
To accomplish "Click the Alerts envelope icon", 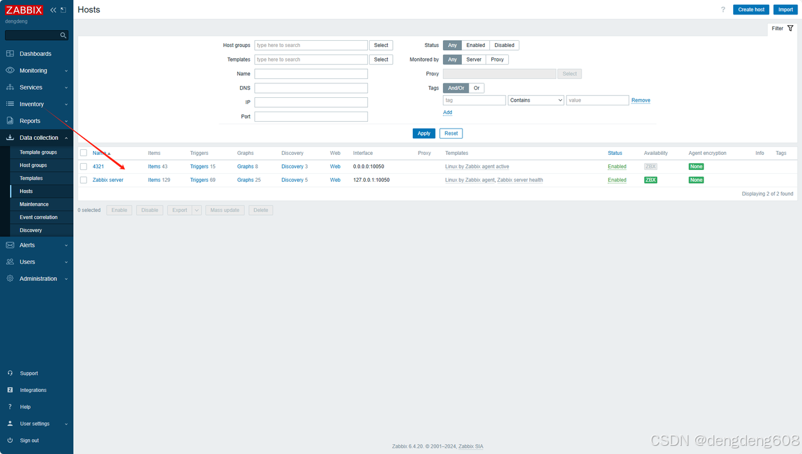I will click(10, 245).
